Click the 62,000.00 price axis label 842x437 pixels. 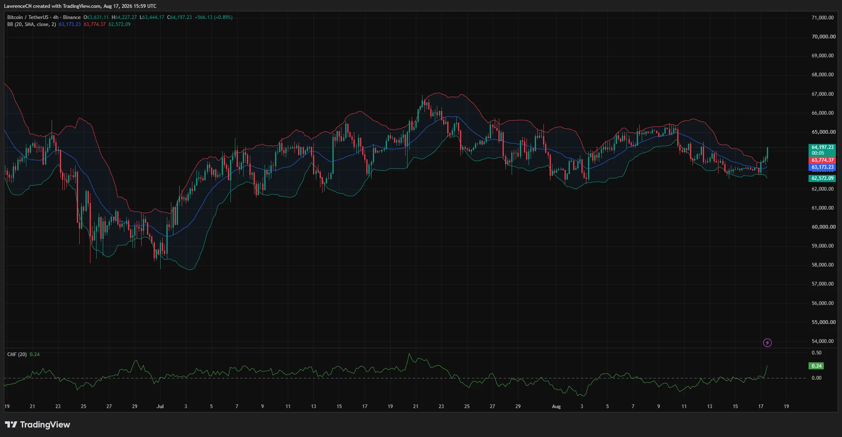pos(823,189)
